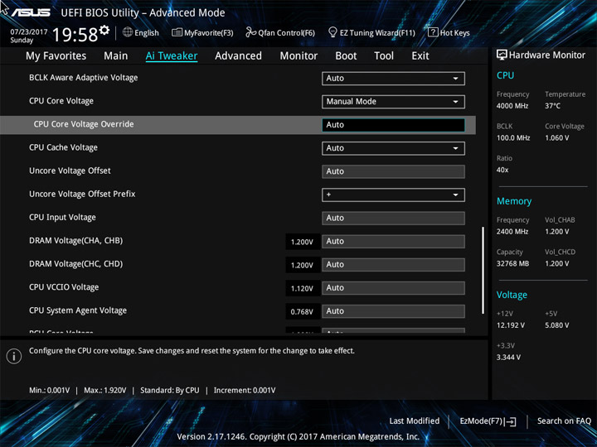Click the 3.344 V reading
597x447 pixels.
click(x=508, y=358)
